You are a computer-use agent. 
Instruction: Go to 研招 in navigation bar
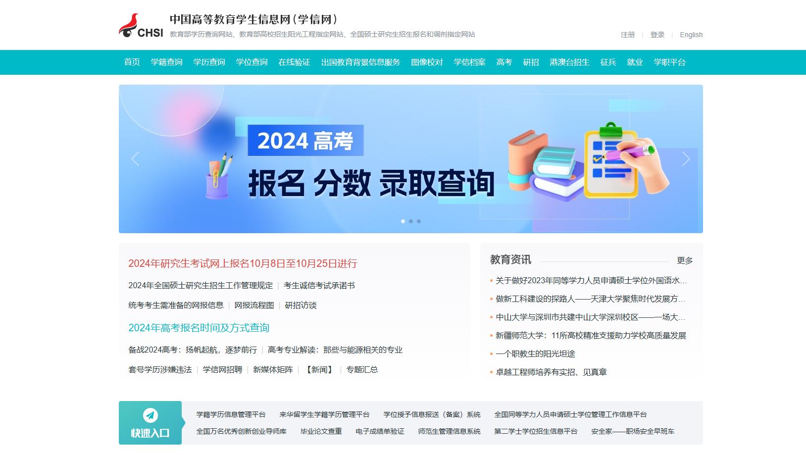click(x=531, y=62)
